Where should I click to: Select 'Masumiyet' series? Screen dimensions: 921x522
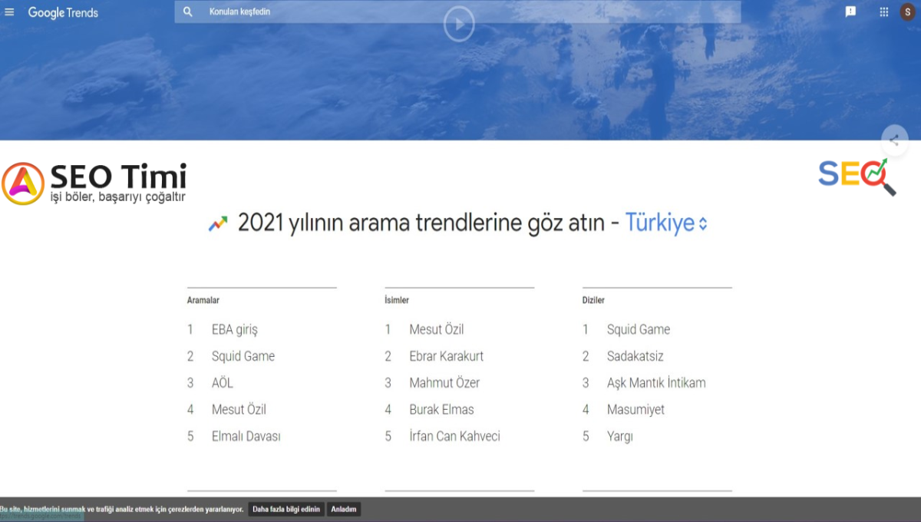636,410
